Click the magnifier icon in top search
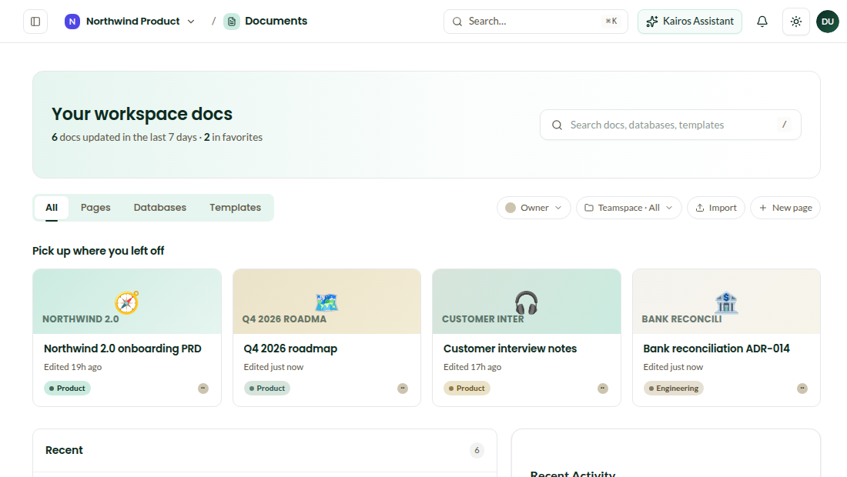The width and height of the screenshot is (847, 477). point(457,22)
